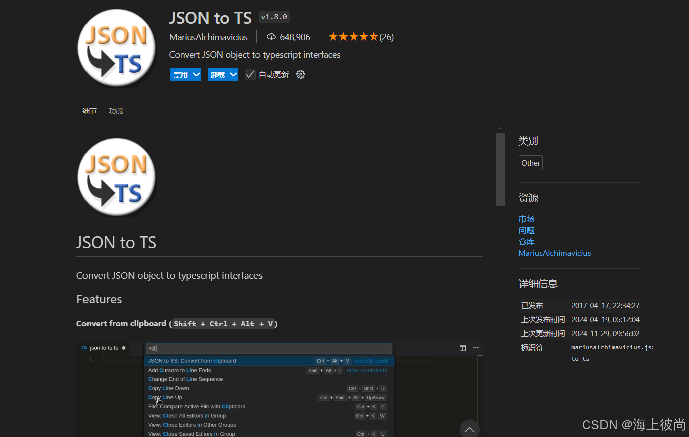The height and width of the screenshot is (437, 689).
Task: Select 'Change End of Line Sequence' command
Action: tap(269, 379)
